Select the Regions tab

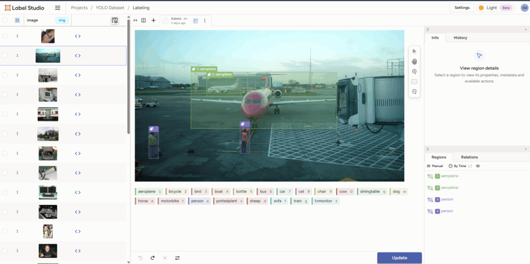(439, 157)
